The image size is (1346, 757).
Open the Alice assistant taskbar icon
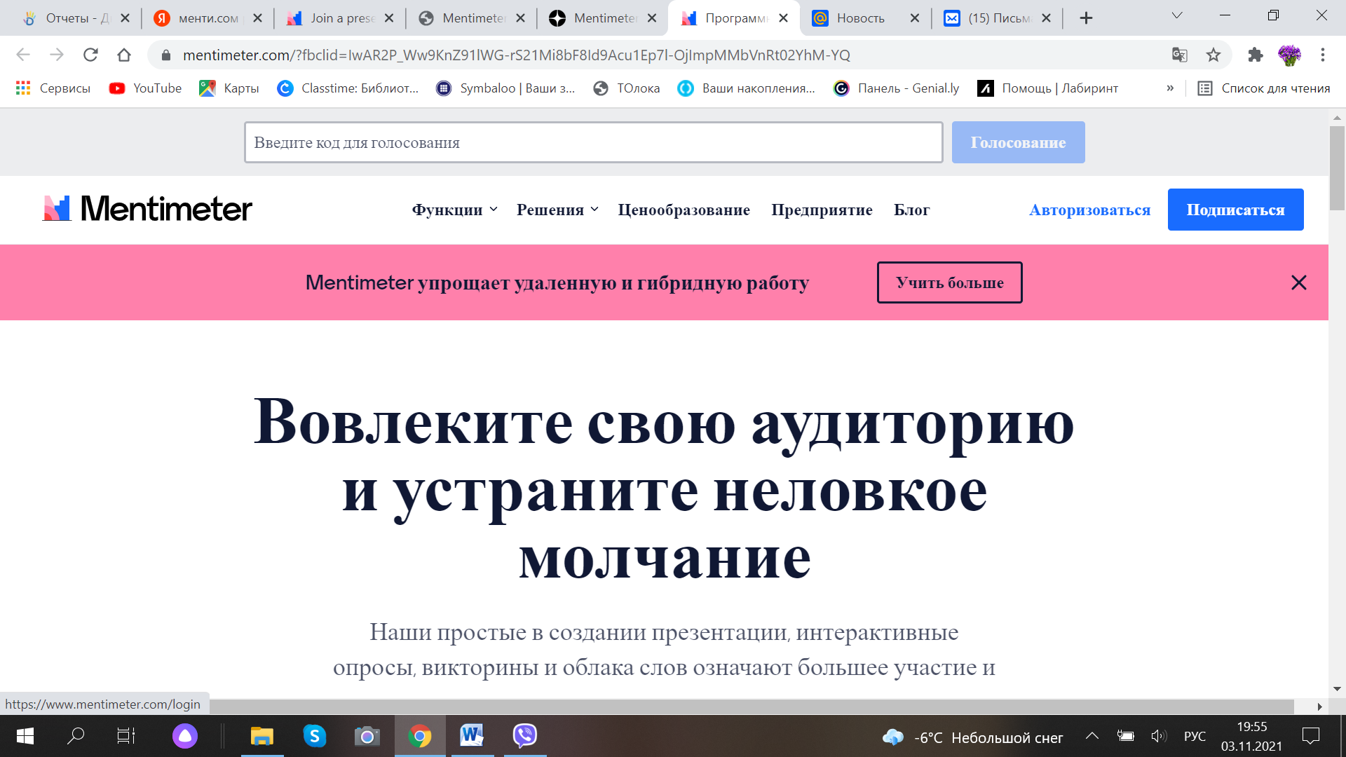[185, 736]
